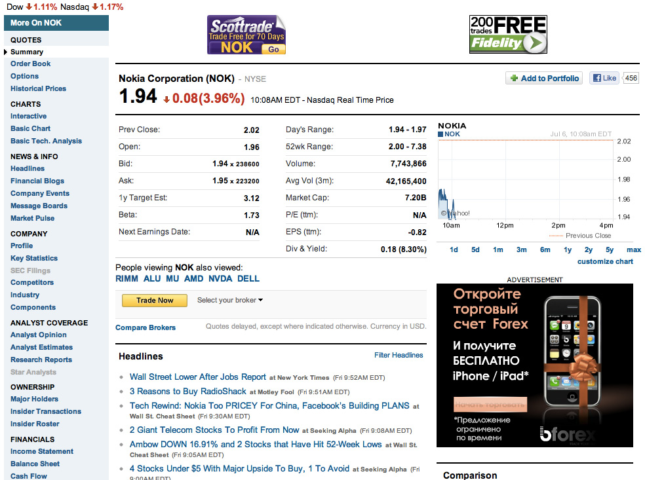This screenshot has height=480, width=645.
Task: Click the Facebook Like button
Action: coord(604,78)
